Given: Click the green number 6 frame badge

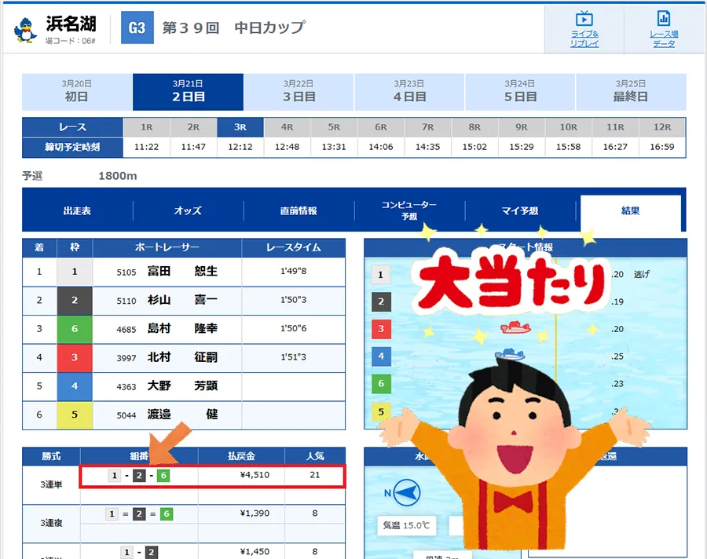Looking at the screenshot, I should pyautogui.click(x=75, y=329).
